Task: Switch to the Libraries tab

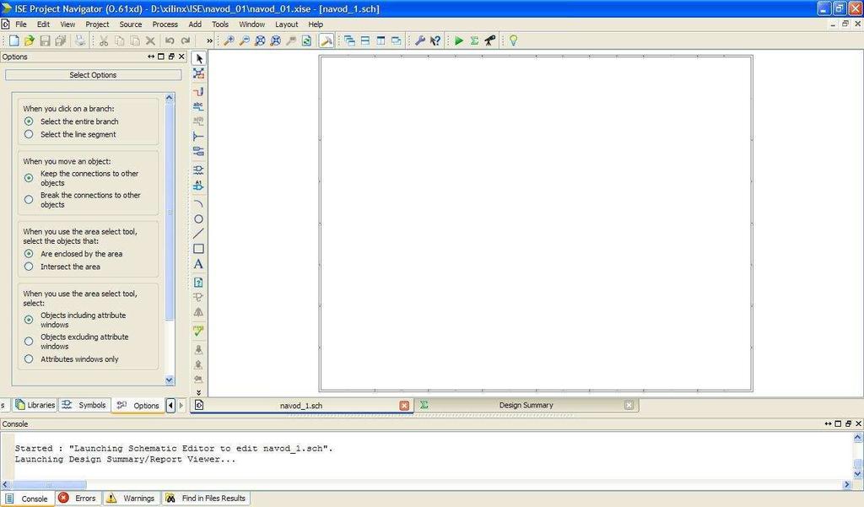Action: [35, 405]
